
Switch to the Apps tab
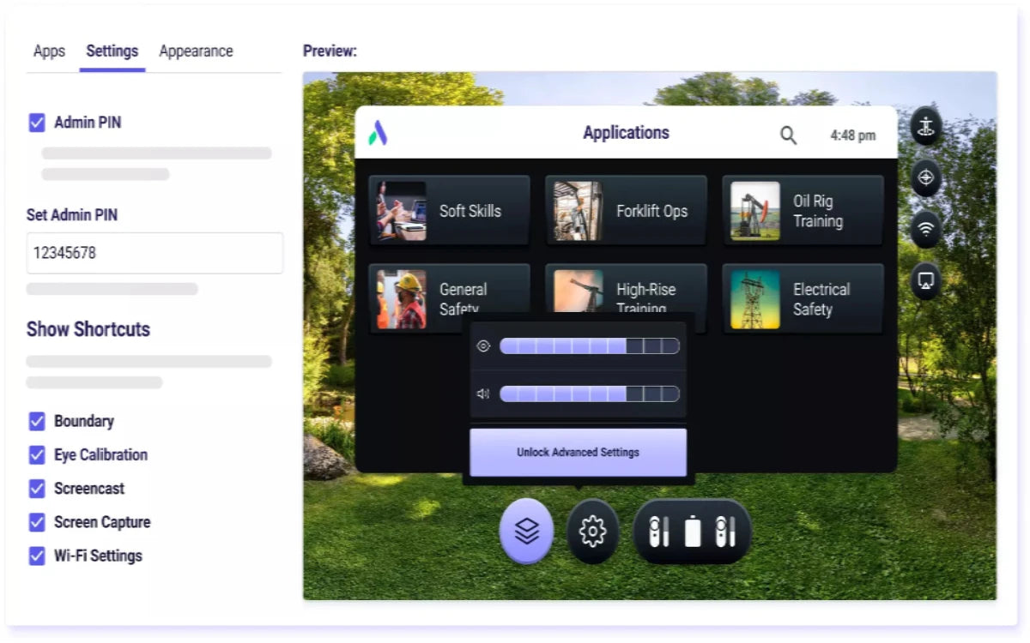pyautogui.click(x=49, y=51)
